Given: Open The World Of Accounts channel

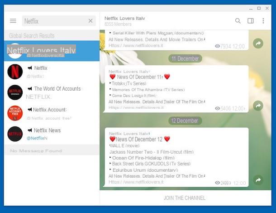Looking at the screenshot, I should (x=52, y=92).
